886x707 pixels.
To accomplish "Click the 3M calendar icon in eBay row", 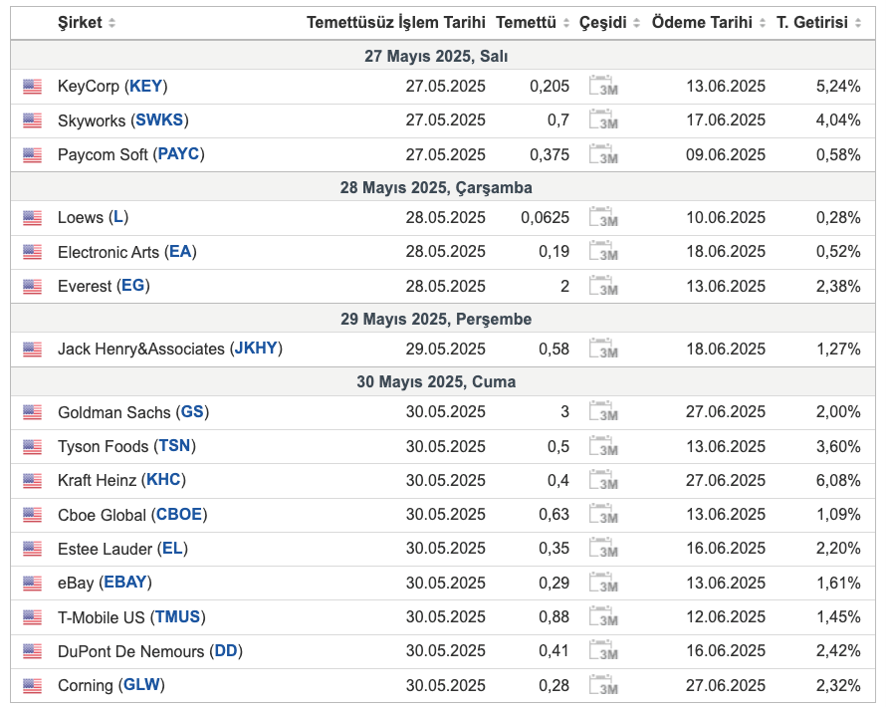I will [x=603, y=583].
